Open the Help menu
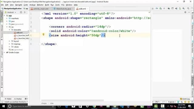The width and height of the screenshot is (194, 109). pos(76,5)
